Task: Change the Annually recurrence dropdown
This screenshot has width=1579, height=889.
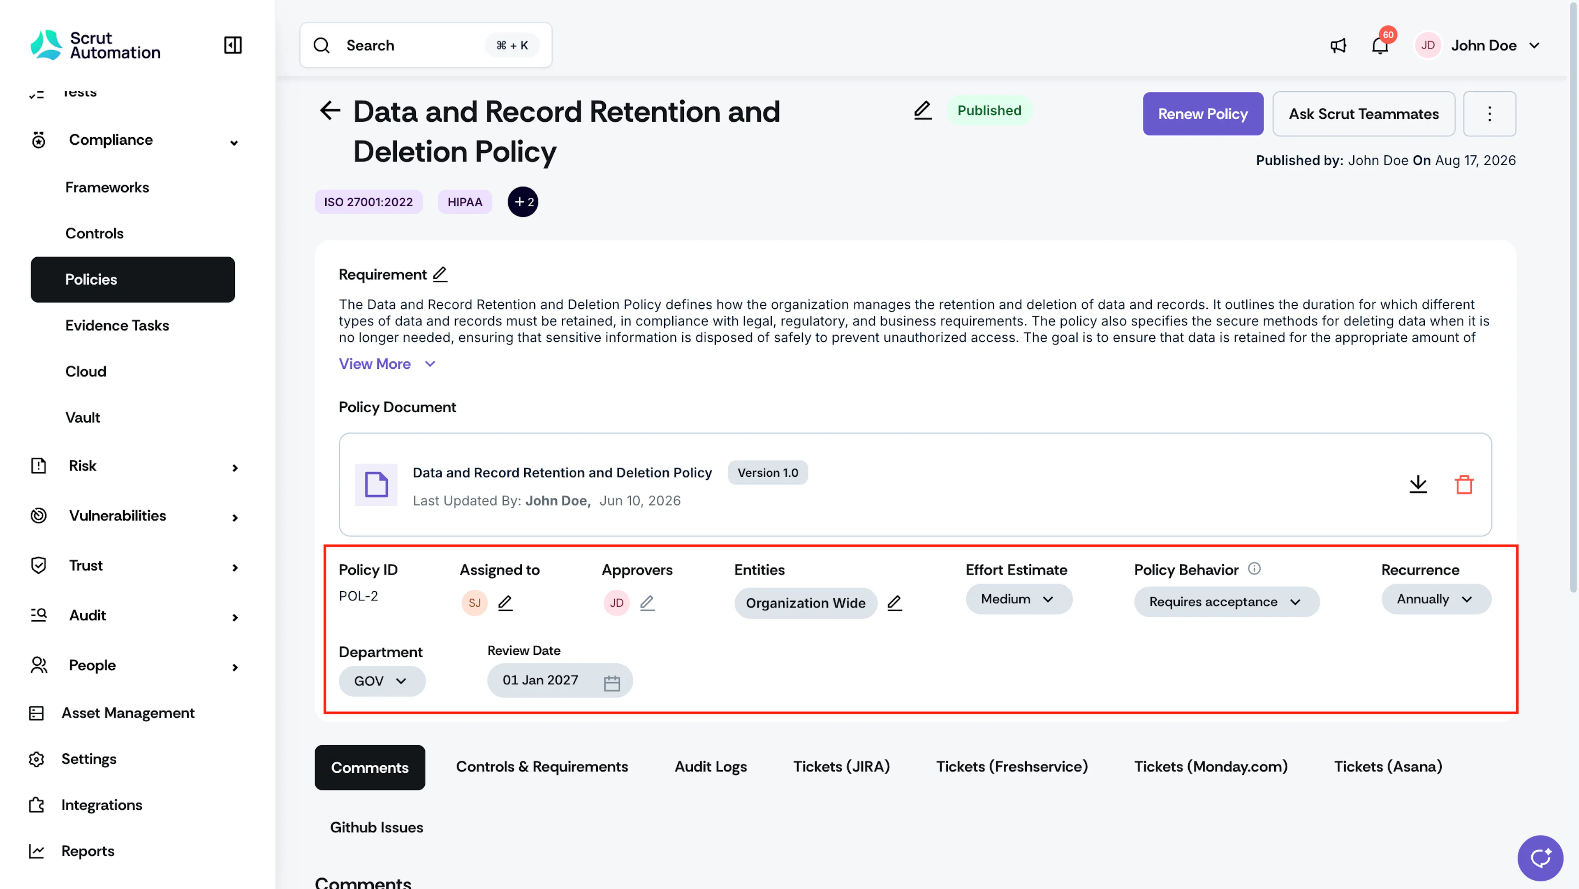Action: [1435, 599]
